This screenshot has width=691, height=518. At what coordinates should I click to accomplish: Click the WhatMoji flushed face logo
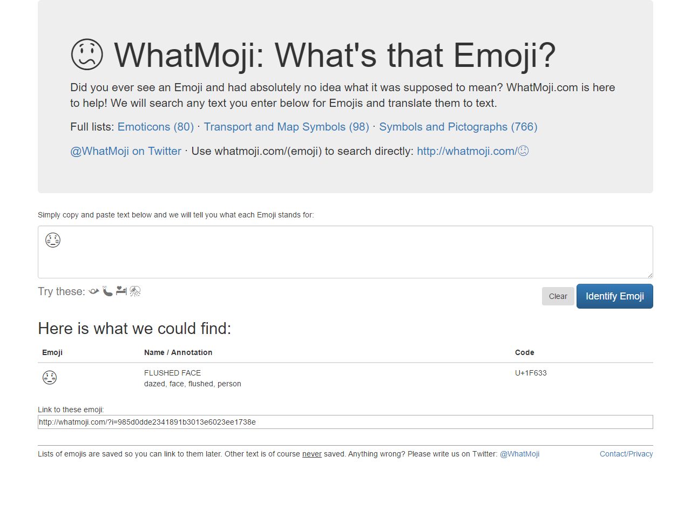pyautogui.click(x=87, y=54)
